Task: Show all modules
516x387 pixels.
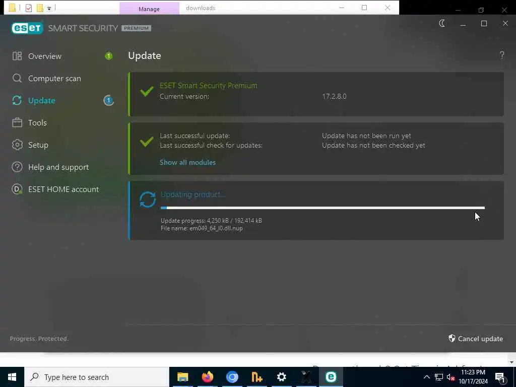Action: tap(187, 162)
